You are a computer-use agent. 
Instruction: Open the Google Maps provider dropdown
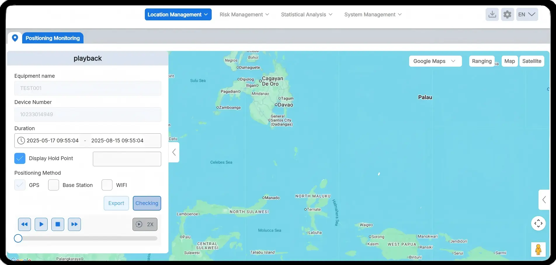tap(435, 61)
